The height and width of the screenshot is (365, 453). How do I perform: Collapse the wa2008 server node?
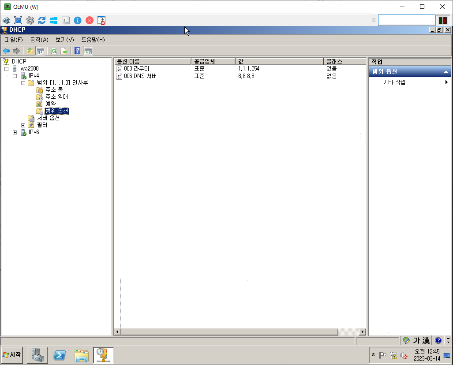(x=6, y=69)
